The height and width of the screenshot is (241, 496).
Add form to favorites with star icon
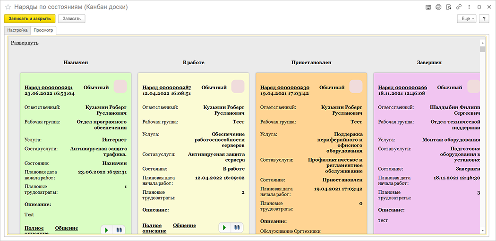pos(8,8)
